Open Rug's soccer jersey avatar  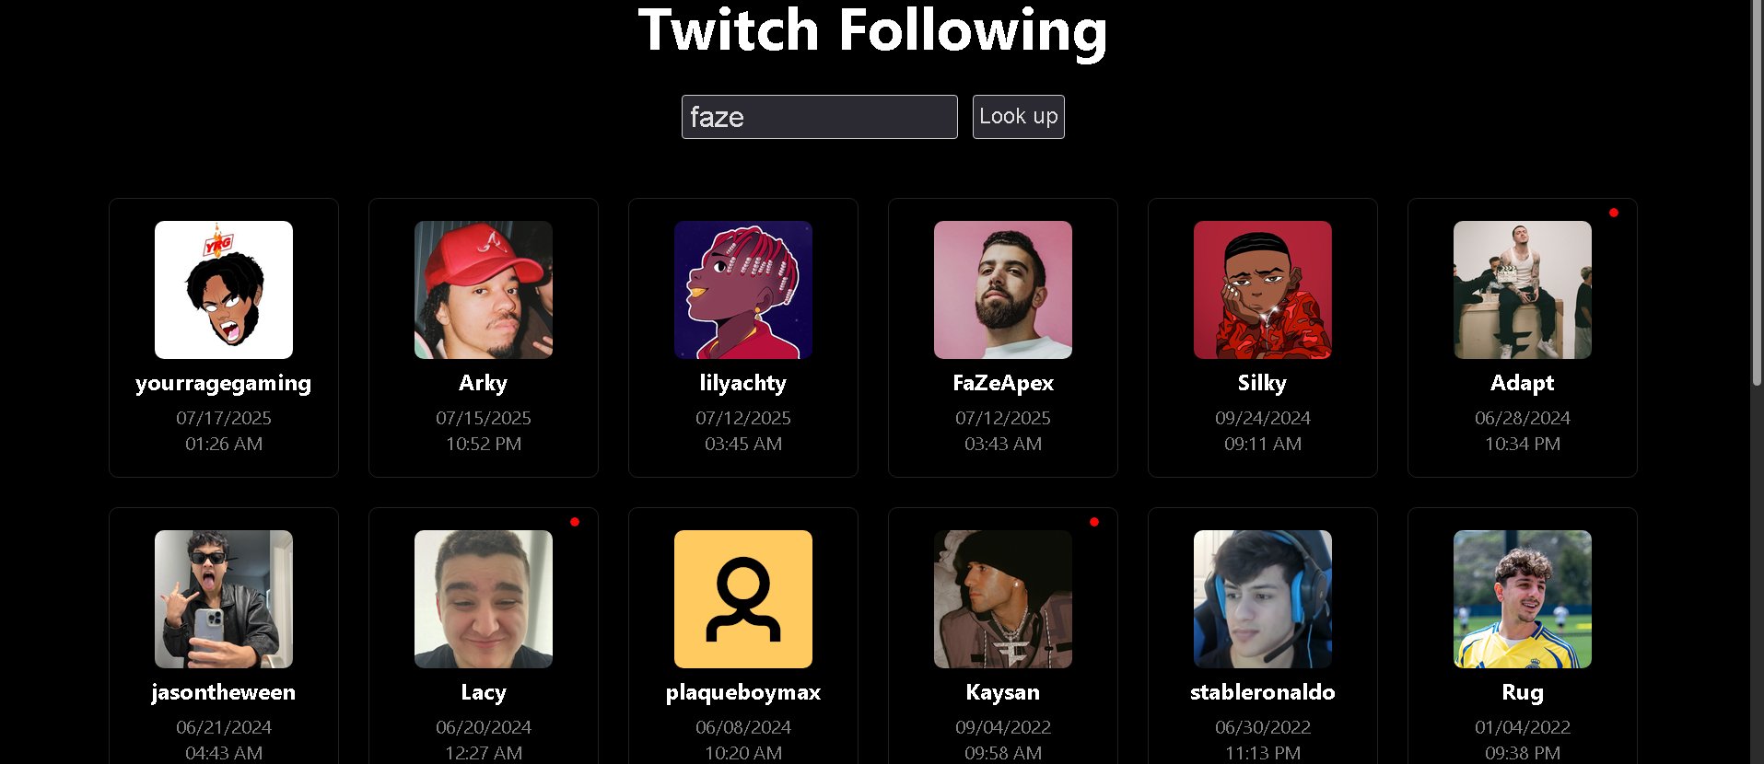click(1523, 599)
